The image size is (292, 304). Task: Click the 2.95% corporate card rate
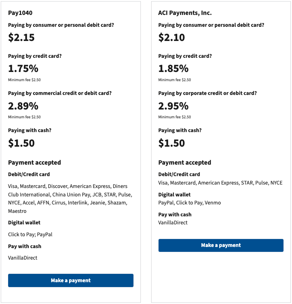[x=173, y=106]
